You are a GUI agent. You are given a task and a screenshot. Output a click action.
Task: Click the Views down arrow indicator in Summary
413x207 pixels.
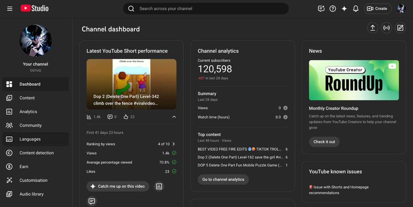pyautogui.click(x=285, y=108)
